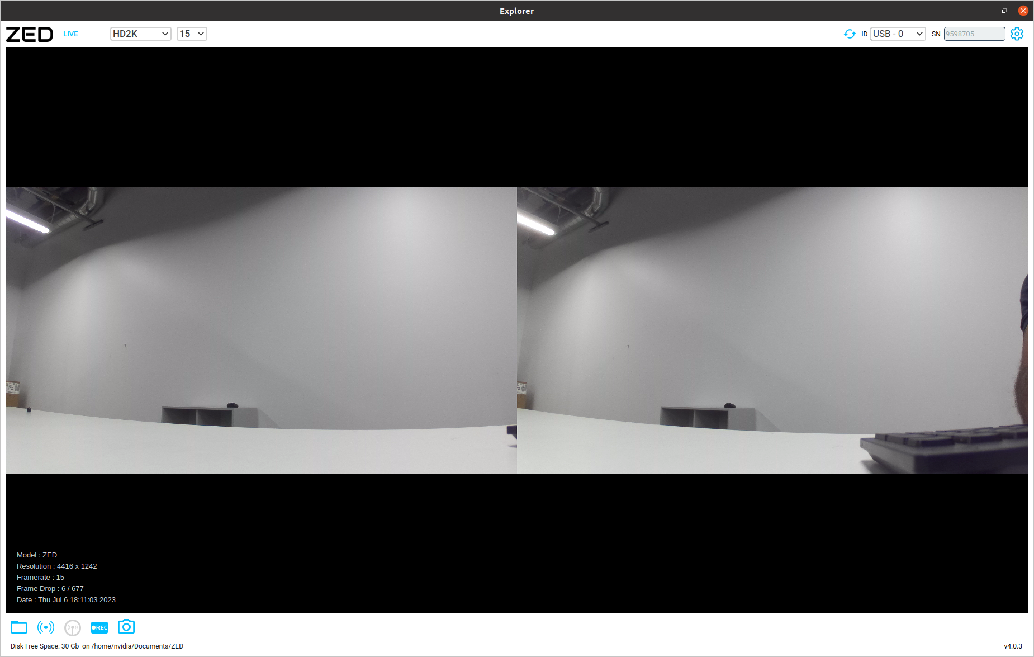
Task: Refresh the camera list with the sync icon
Action: click(850, 34)
